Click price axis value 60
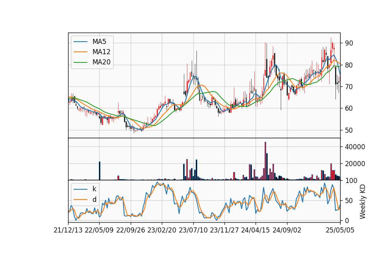This screenshot has width=378, height=271. (349, 108)
